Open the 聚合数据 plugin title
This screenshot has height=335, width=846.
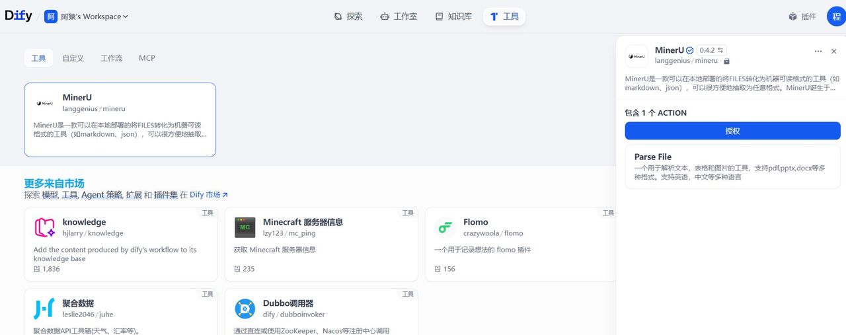(78, 303)
